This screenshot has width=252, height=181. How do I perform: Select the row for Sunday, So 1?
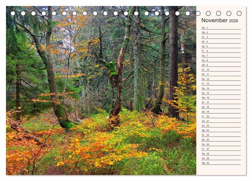(x=220, y=28)
